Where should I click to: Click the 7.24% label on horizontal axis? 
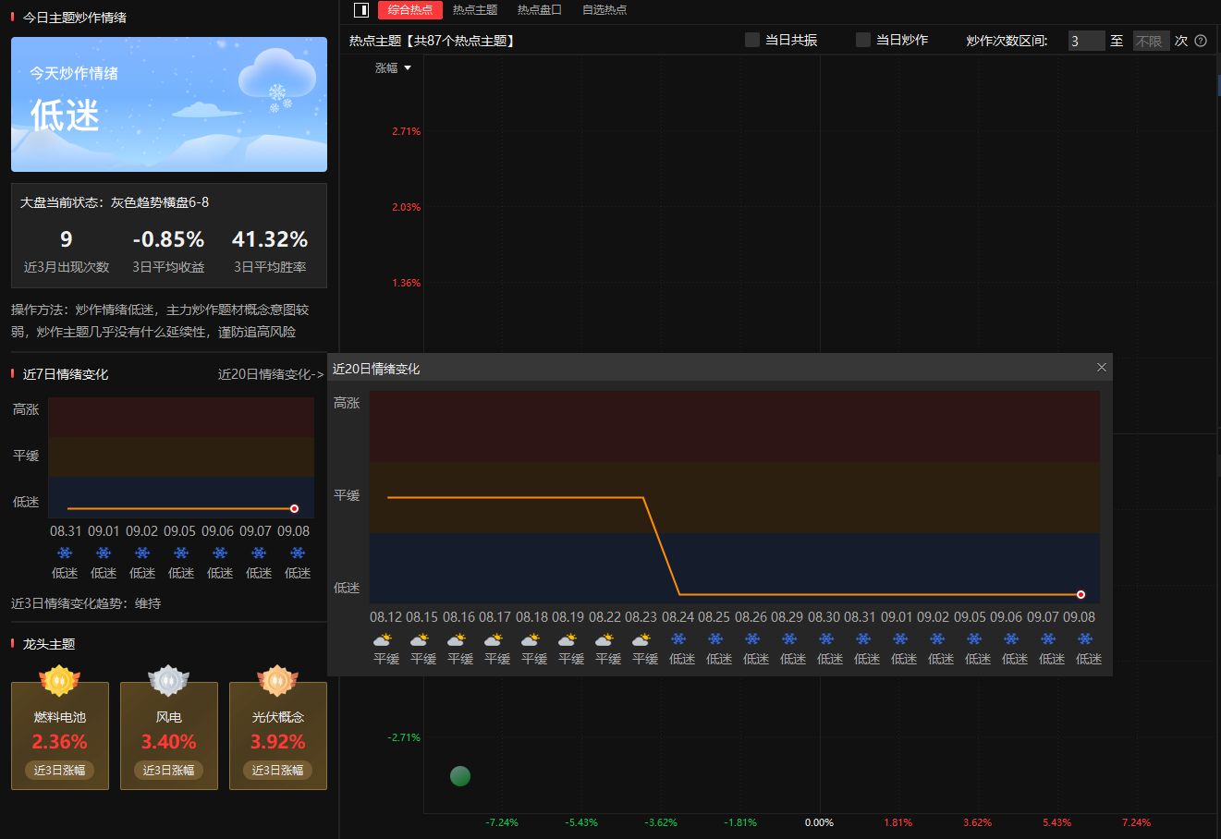pyautogui.click(x=1137, y=822)
